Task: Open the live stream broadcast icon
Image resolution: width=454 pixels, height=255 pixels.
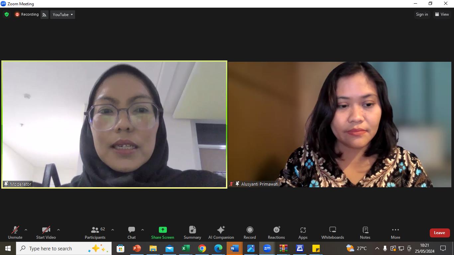Action: (45, 15)
